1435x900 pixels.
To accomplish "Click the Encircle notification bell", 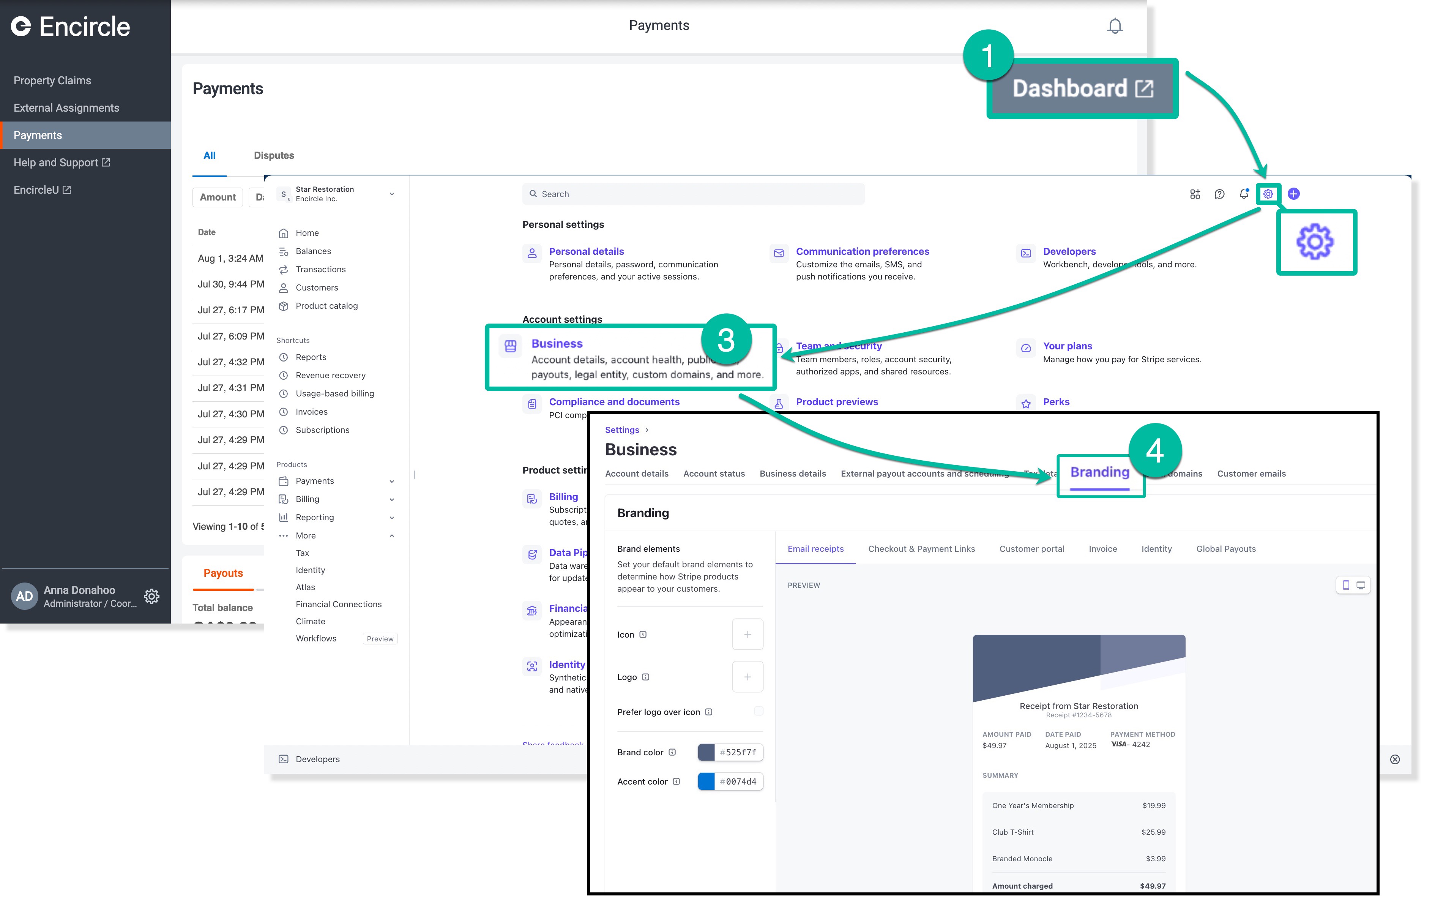I will 1114,26.
